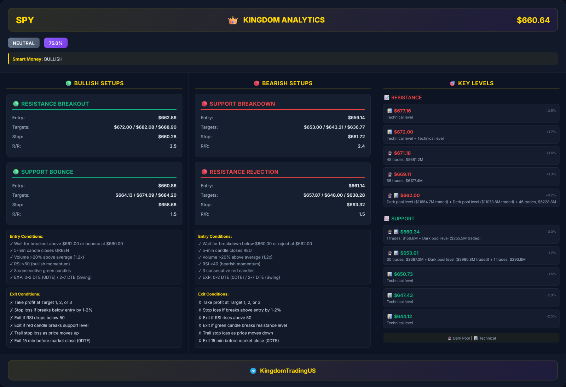Click the NEUTRAL badge
This screenshot has width=566, height=387.
(x=24, y=43)
